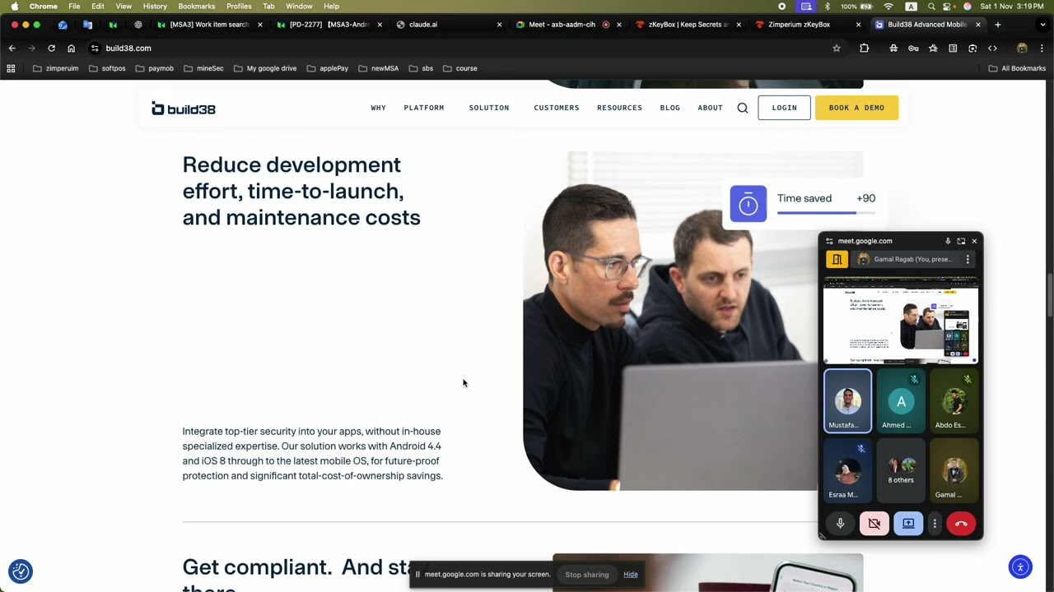Open the 8 others participants tile
Viewport: 1054px width, 592px height.
click(901, 470)
